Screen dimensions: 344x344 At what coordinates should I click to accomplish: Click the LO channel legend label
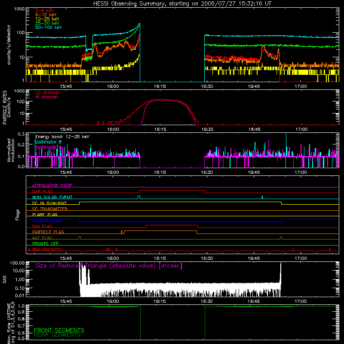click(x=47, y=92)
